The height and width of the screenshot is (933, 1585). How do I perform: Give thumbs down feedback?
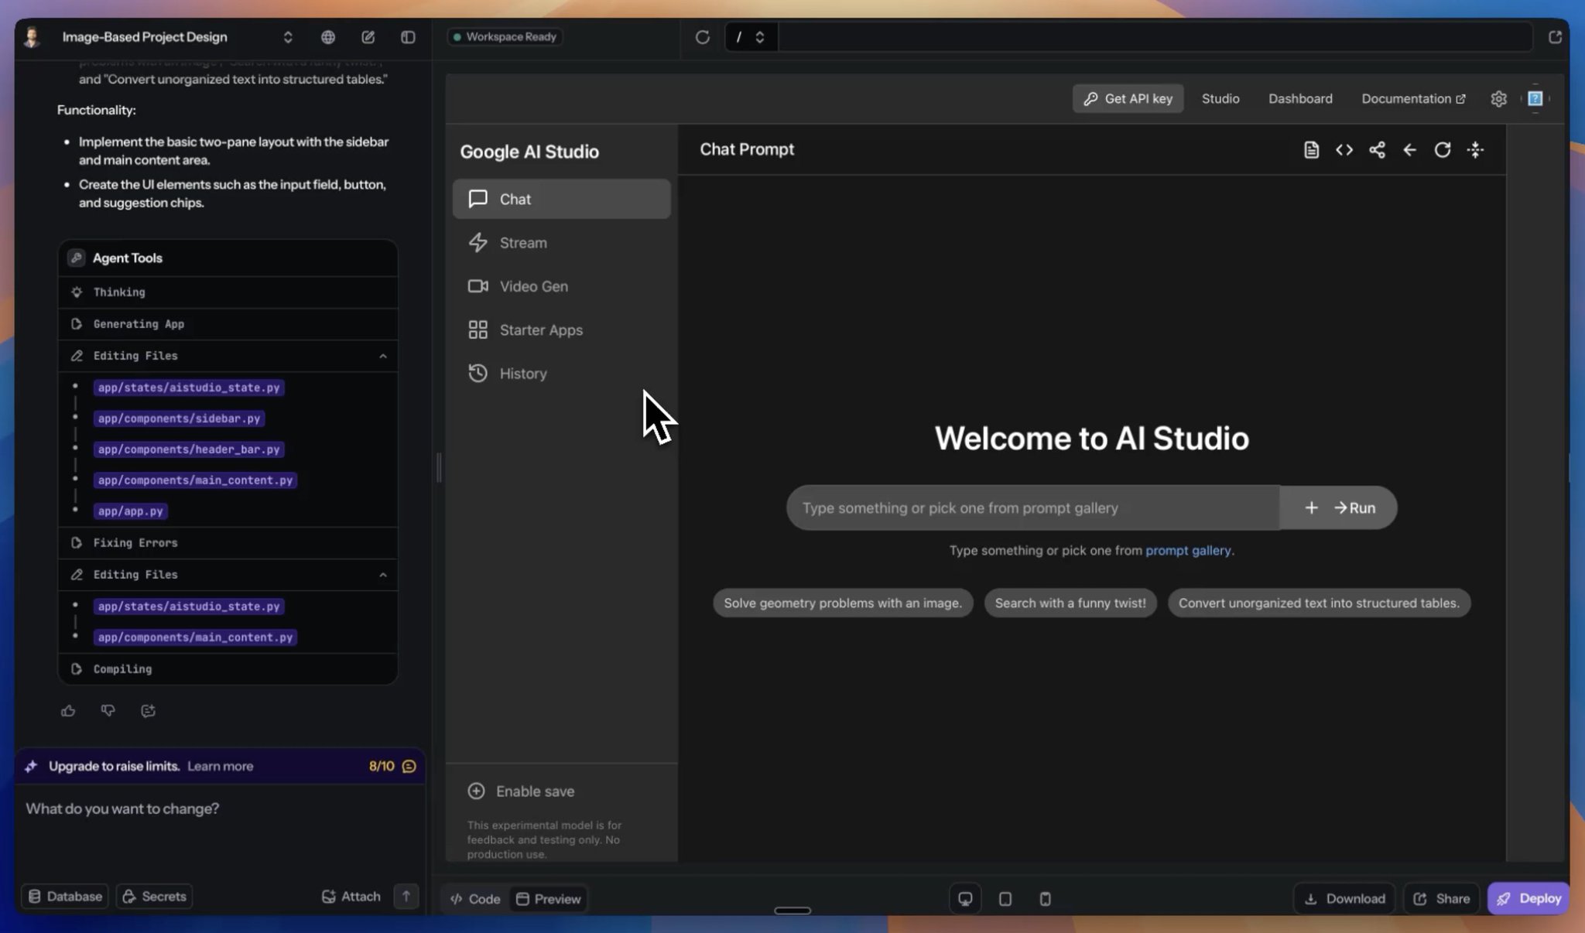click(108, 711)
